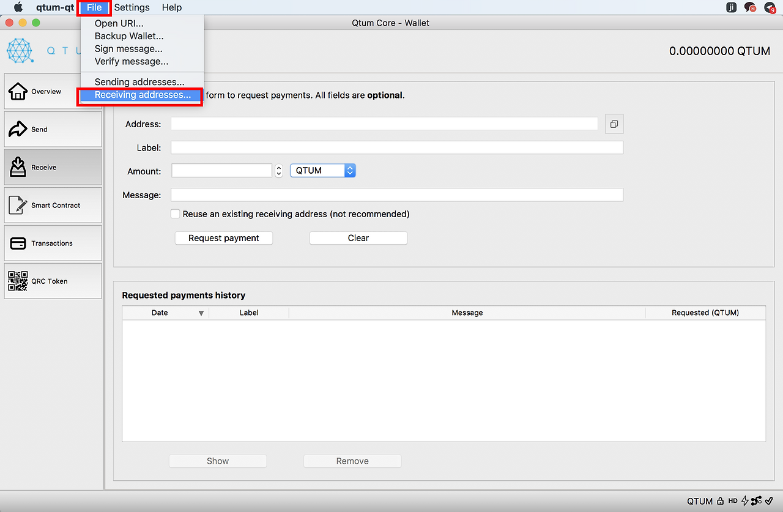783x512 pixels.
Task: Enable 'Reuse an existing receiving address' checkbox
Action: click(x=176, y=214)
